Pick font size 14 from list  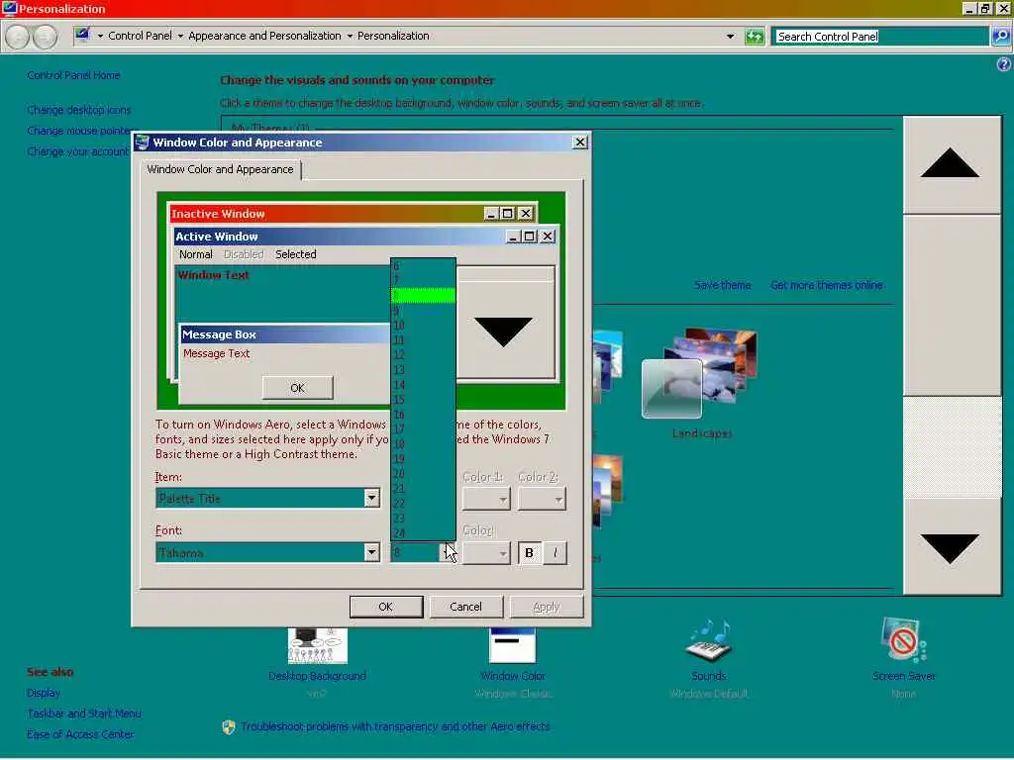pos(424,385)
